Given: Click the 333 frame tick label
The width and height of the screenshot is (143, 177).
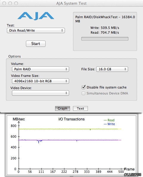Looking at the screenshot, I should coord(87,172).
